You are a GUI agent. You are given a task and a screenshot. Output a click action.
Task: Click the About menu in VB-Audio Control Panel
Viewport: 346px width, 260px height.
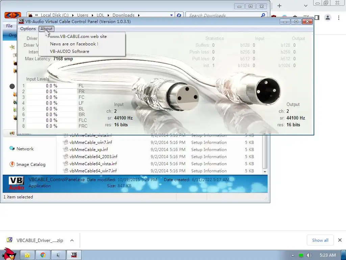(46, 29)
